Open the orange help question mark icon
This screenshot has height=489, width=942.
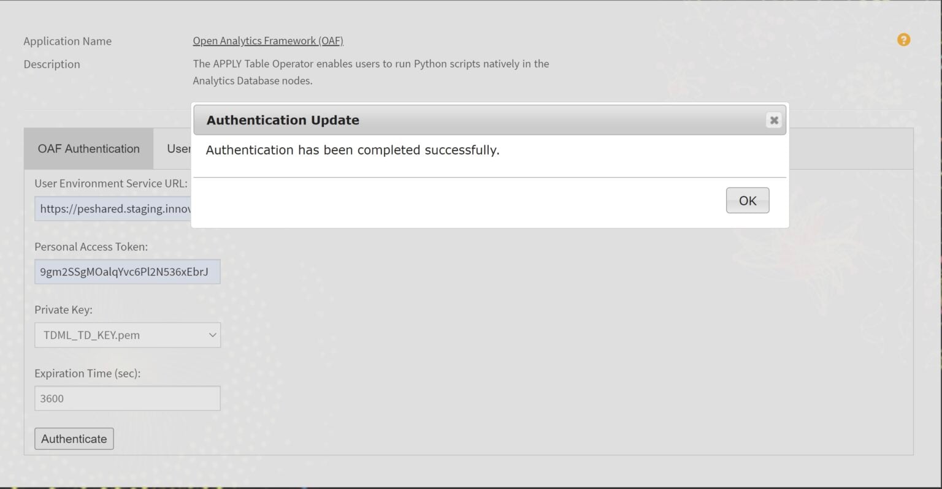[x=903, y=40]
